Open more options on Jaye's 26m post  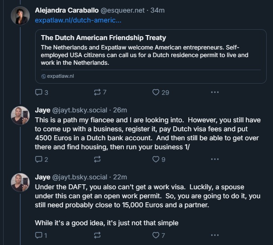[215, 159]
